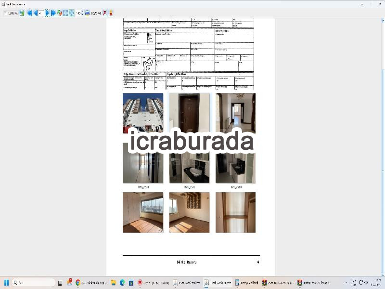
Task: Open the Microsoft Store taskbar icon
Action: click(131, 283)
